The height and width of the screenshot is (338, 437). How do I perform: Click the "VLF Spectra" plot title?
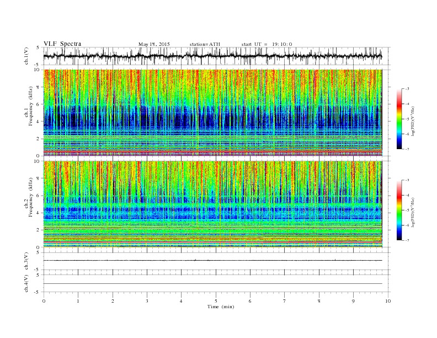click(x=62, y=44)
